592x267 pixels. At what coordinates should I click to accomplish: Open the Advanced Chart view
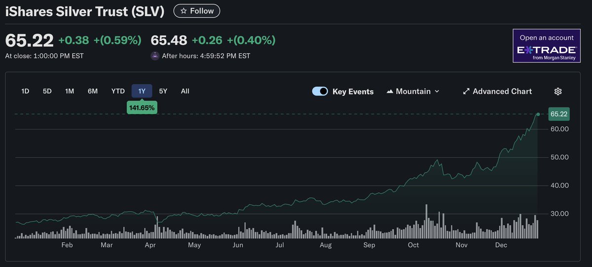[x=497, y=91]
